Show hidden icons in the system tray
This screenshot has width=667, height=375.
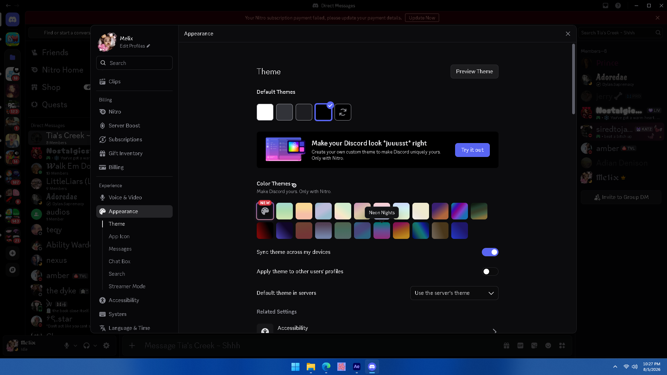point(615,367)
